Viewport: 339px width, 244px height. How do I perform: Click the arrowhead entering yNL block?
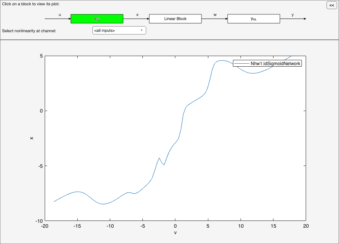(x=227, y=19)
